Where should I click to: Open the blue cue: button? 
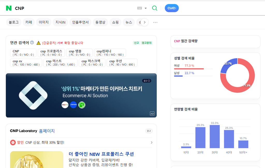click(172, 8)
